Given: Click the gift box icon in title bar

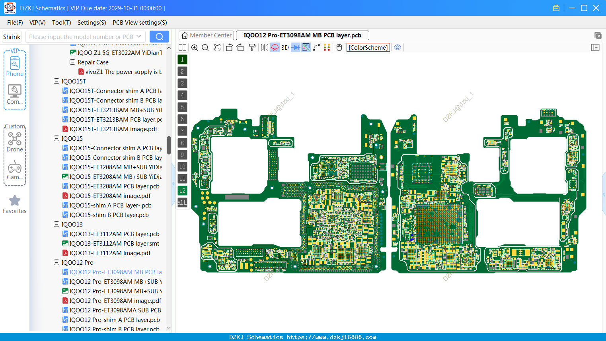Looking at the screenshot, I should click(556, 8).
